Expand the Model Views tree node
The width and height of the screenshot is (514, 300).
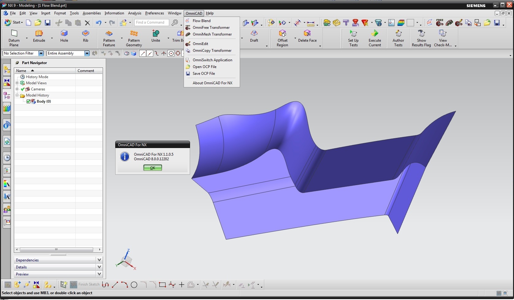pyautogui.click(x=17, y=83)
